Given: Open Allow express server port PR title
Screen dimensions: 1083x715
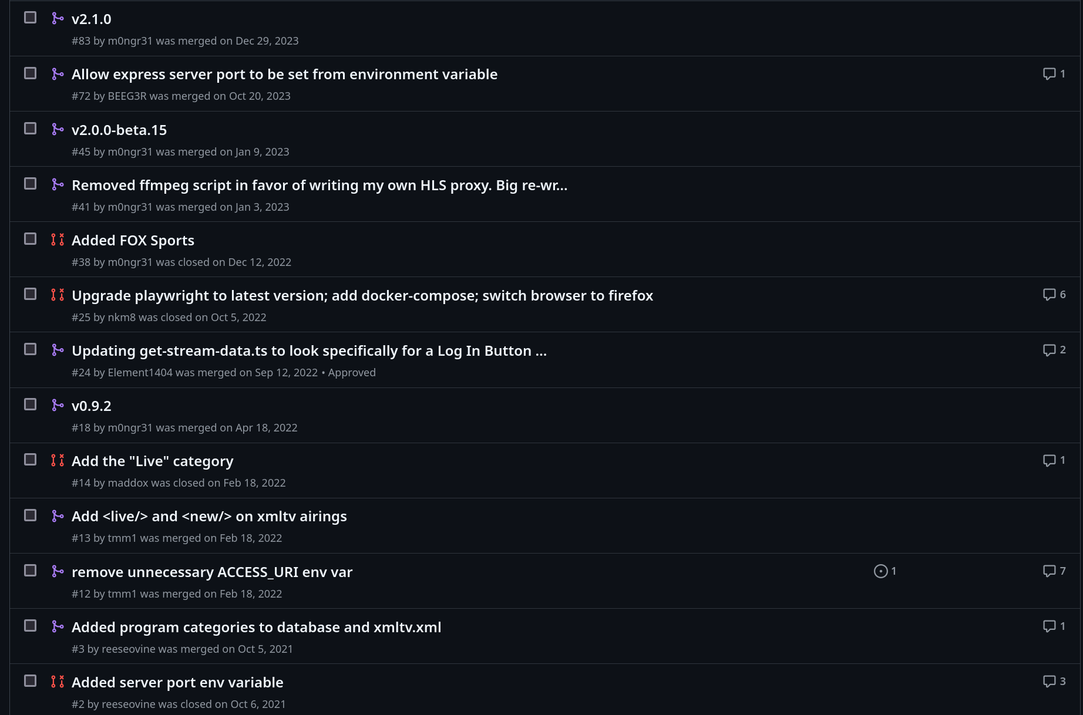Looking at the screenshot, I should (284, 75).
